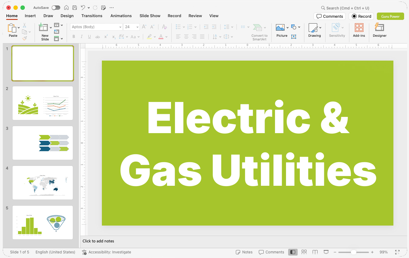Screen dimensions: 409x258
Task: Decrease font size
Action: 152,27
